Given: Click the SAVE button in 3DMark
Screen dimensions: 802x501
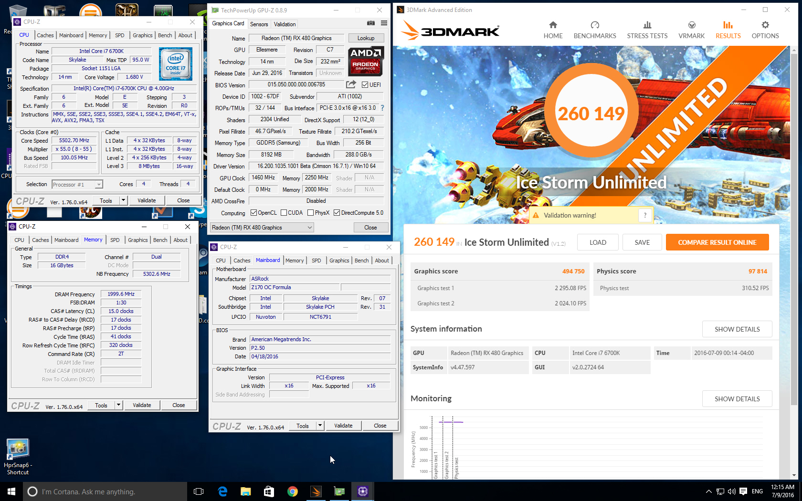Looking at the screenshot, I should tap(642, 242).
